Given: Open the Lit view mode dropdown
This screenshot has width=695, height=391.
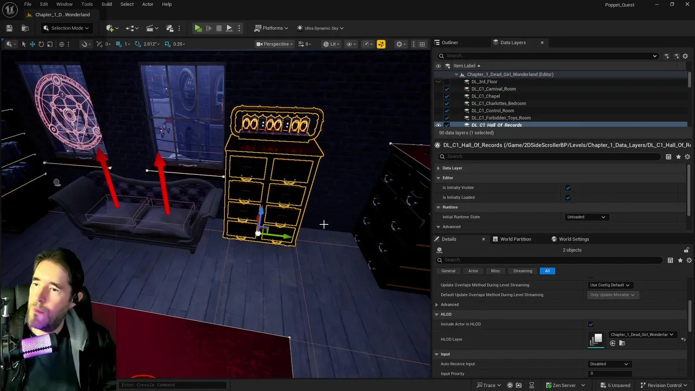Looking at the screenshot, I should (330, 44).
